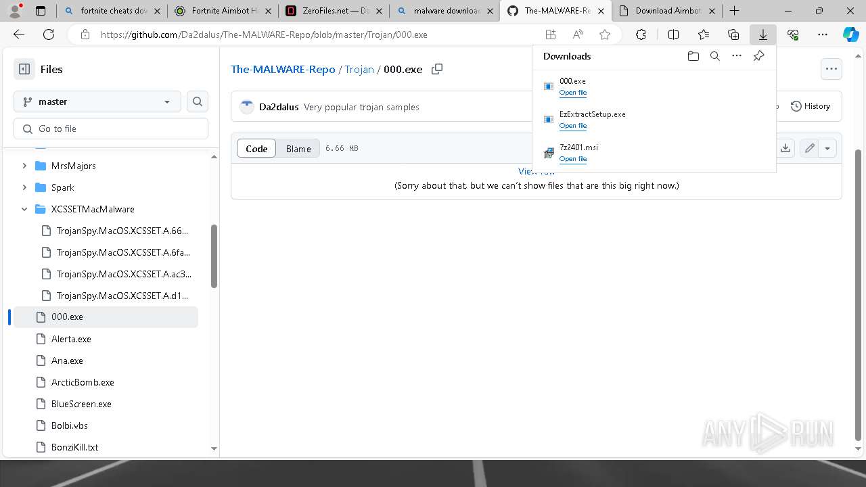Pin the Downloads panel
This screenshot has height=487, width=866.
coord(758,56)
